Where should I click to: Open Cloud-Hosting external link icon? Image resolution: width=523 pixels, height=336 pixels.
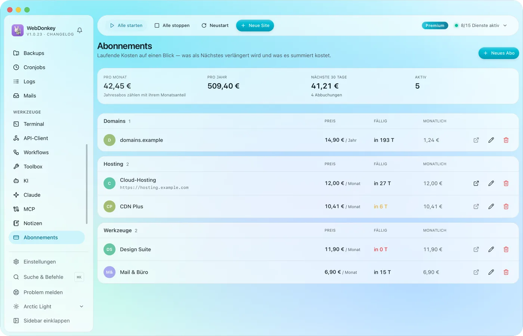tap(476, 183)
